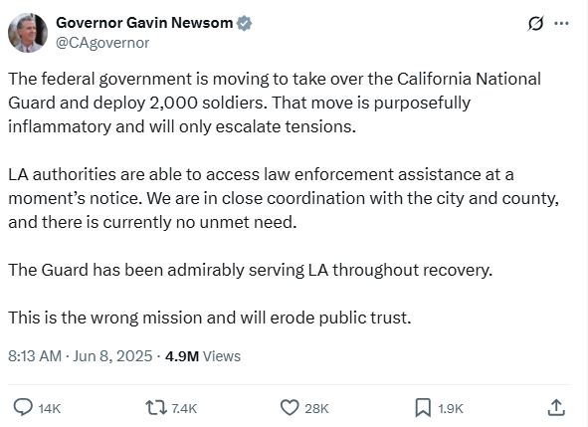Click the 14K replies count
This screenshot has height=427, width=588.
point(50,408)
